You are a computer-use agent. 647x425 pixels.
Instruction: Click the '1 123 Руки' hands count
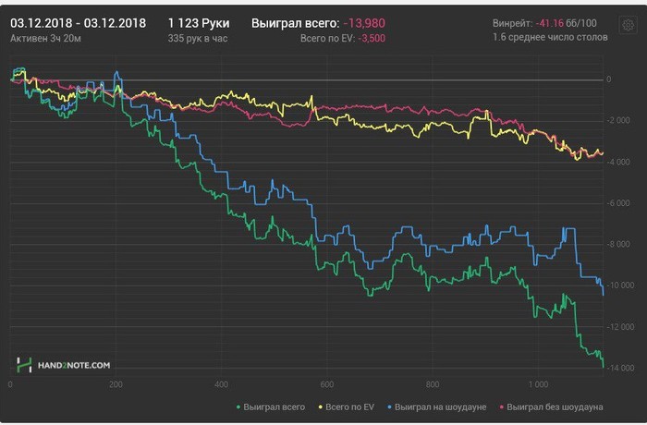point(199,21)
